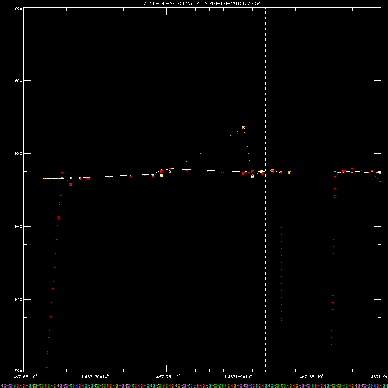Click the 620 y-axis label
This screenshot has width=388, height=388.
tap(19, 9)
